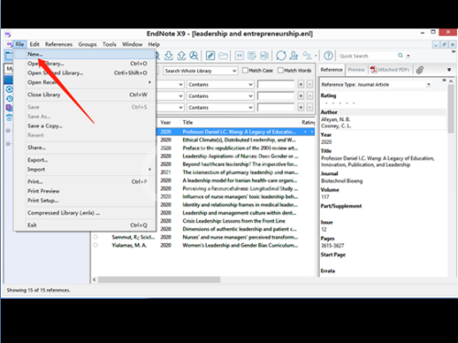Open the Reference Type Journal Article dropdown
Viewport: 458px width, 343px height.
pyautogui.click(x=376, y=84)
